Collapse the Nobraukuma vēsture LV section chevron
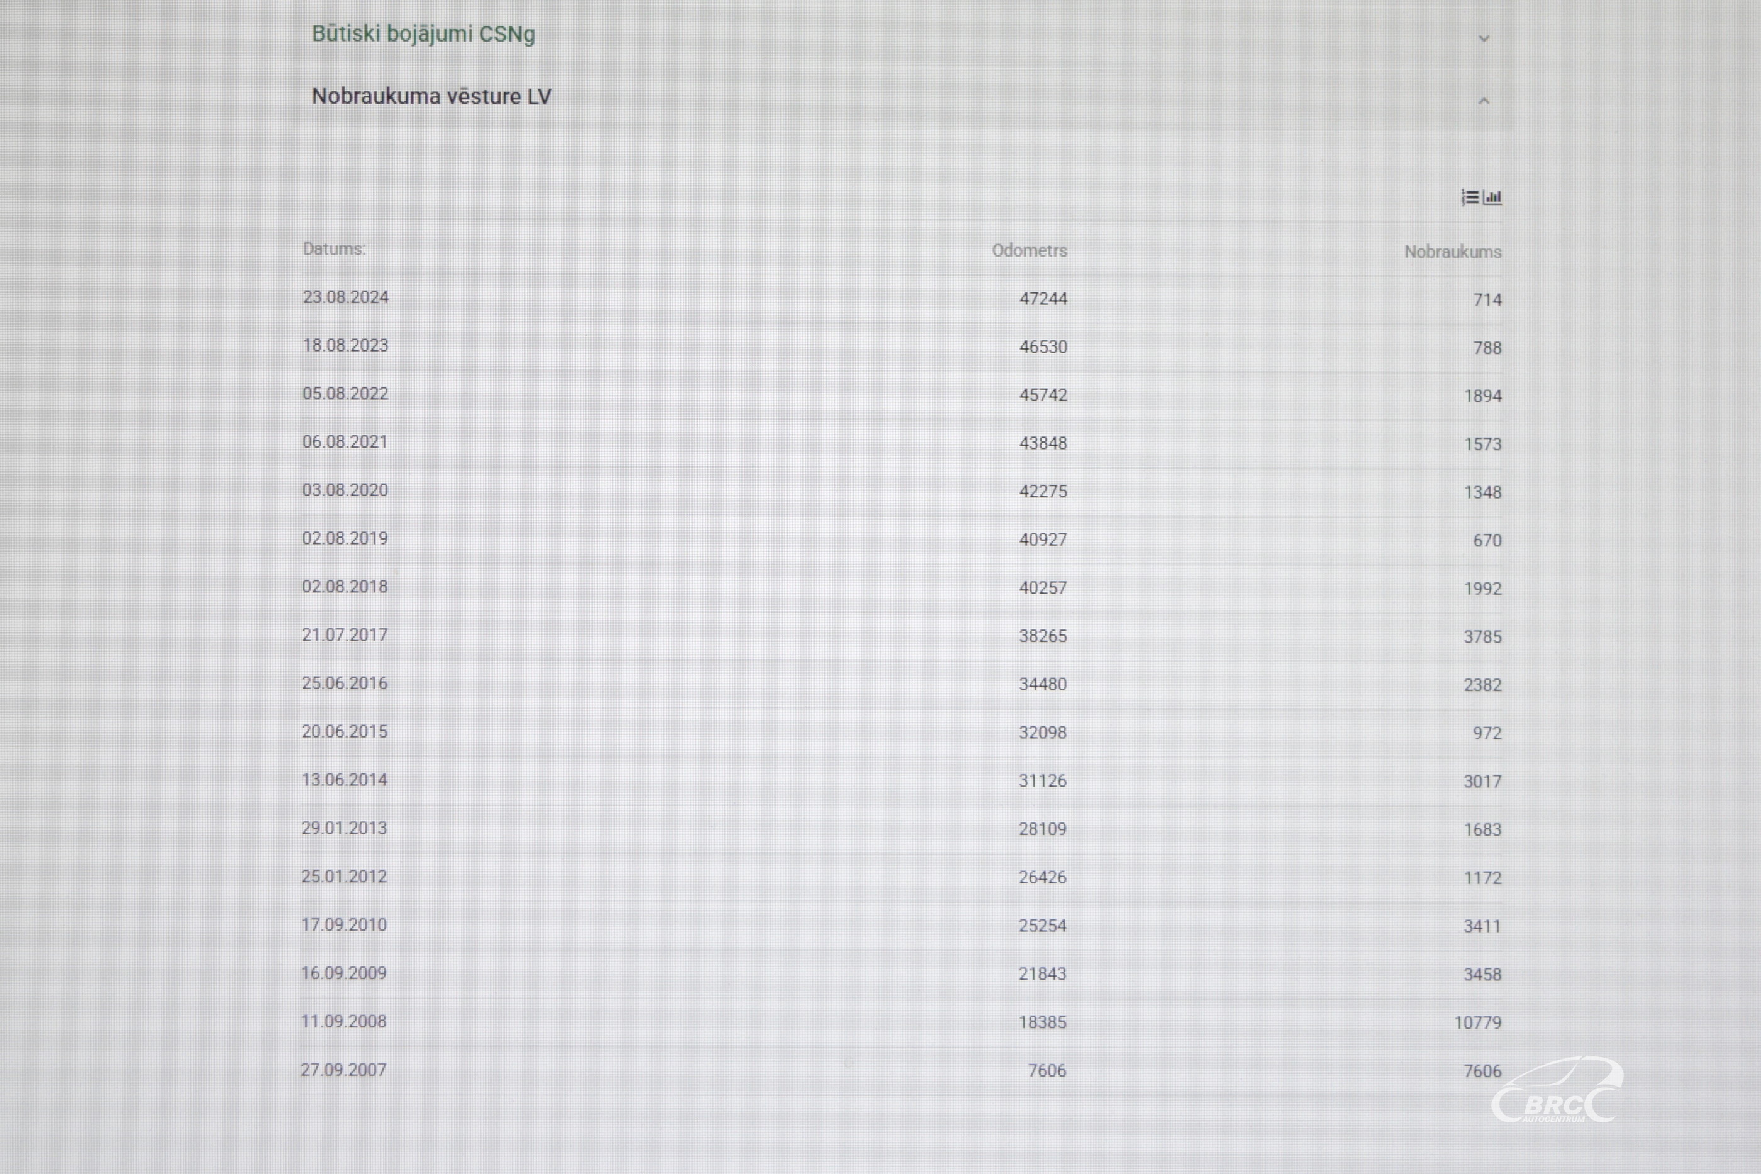This screenshot has width=1761, height=1174. (1484, 101)
